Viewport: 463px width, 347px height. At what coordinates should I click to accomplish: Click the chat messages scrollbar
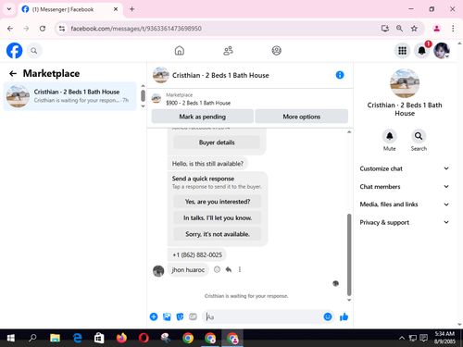click(x=349, y=254)
